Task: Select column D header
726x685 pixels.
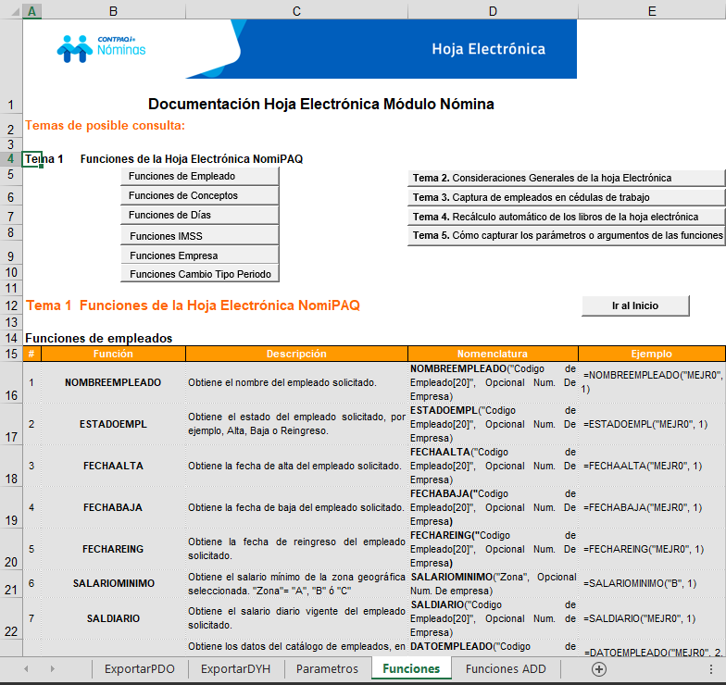Action: click(493, 11)
